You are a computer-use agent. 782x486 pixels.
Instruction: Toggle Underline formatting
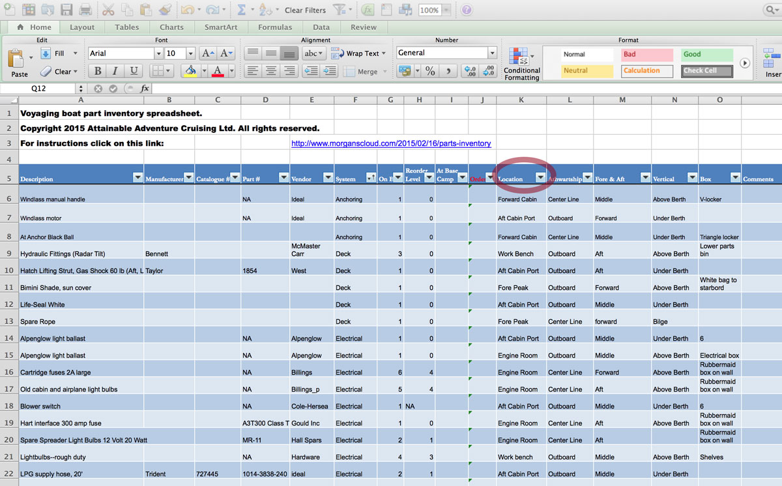pos(134,72)
